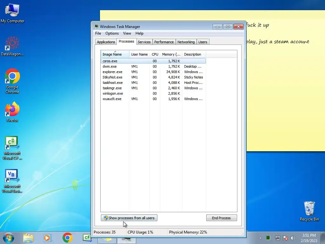
Task: Open the DataWagon desktop shortcut
Action: click(12, 46)
